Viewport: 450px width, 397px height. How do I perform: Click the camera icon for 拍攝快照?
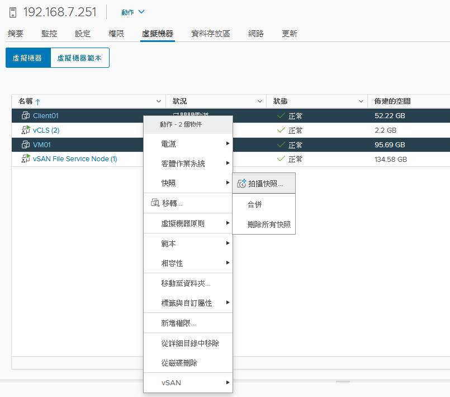[241, 183]
